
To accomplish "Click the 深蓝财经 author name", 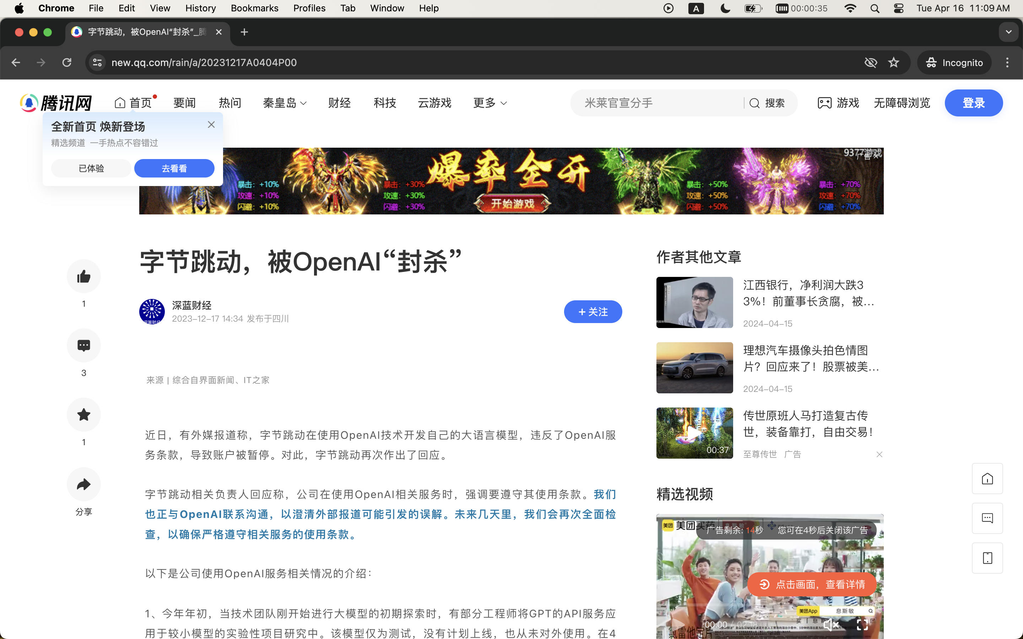I will (191, 305).
